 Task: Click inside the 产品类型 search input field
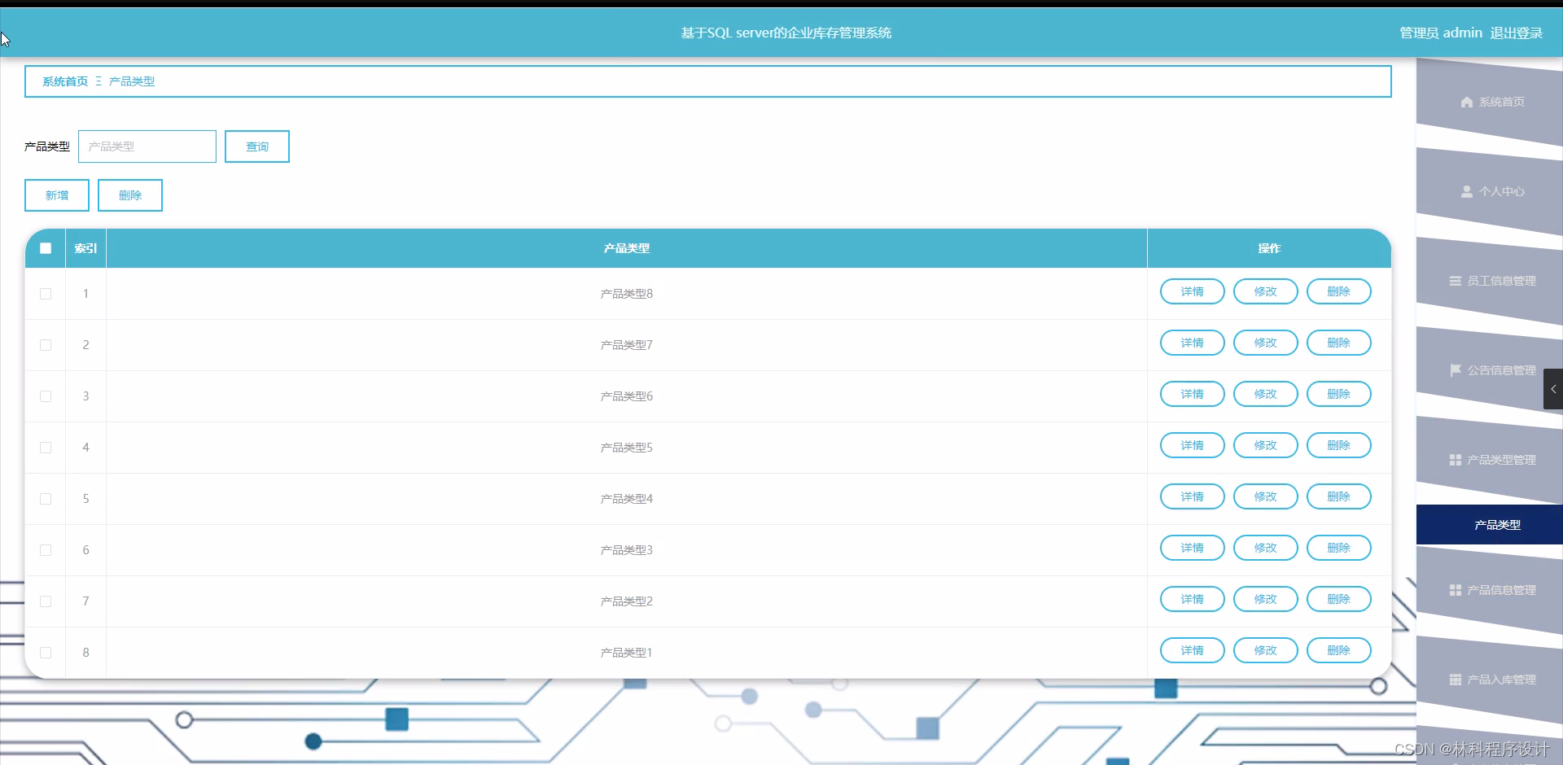pos(147,146)
